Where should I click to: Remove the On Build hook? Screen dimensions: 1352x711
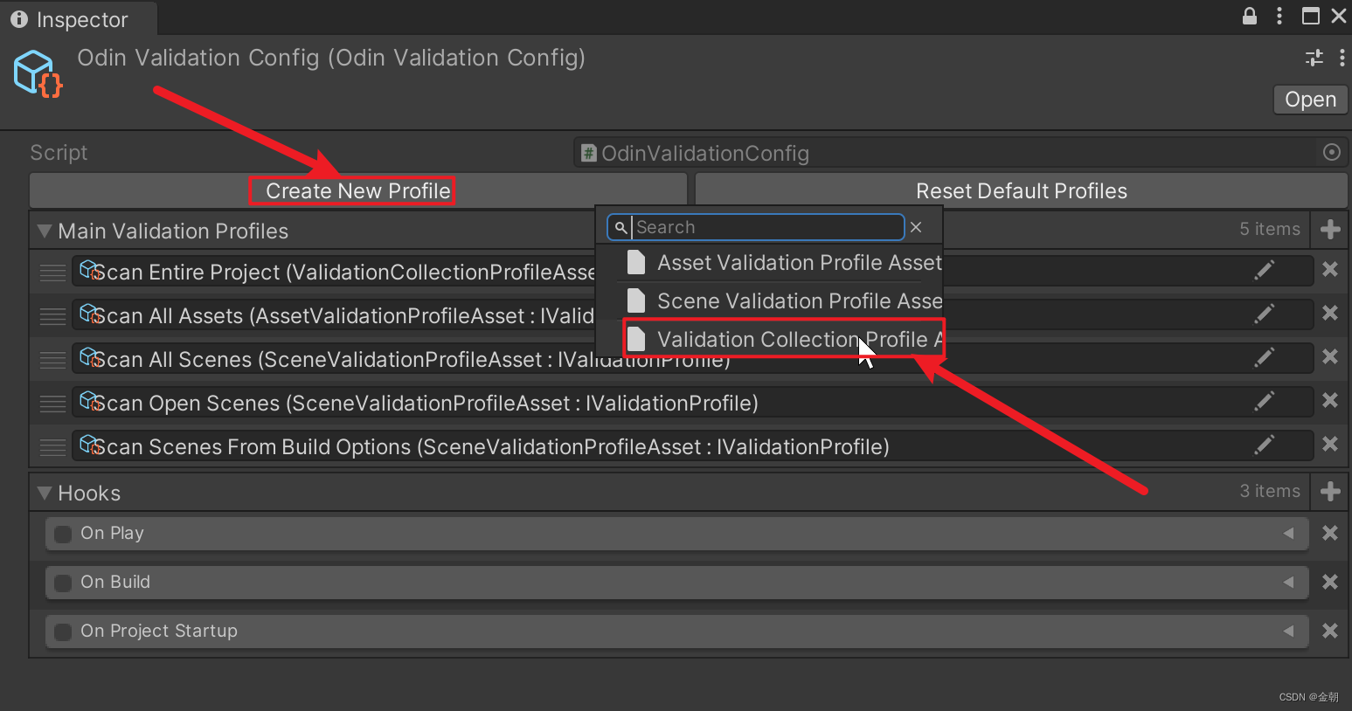(x=1330, y=582)
